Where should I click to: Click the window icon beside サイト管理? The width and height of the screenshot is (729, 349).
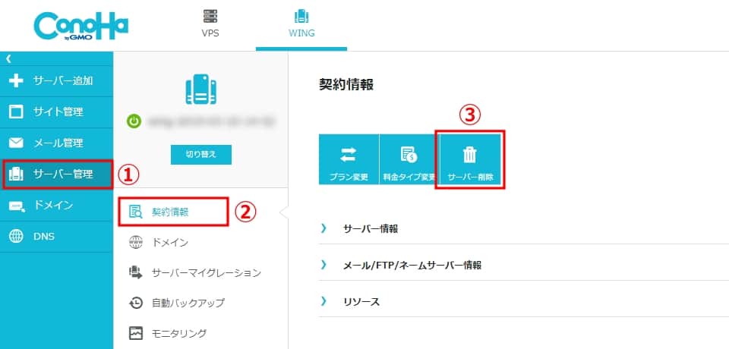click(x=16, y=112)
